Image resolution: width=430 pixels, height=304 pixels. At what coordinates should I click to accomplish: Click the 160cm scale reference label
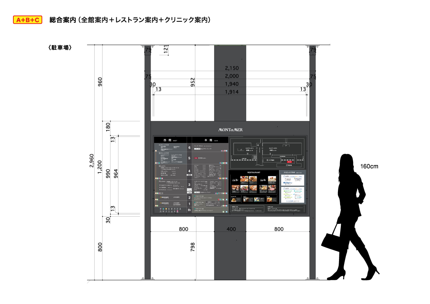coord(369,166)
